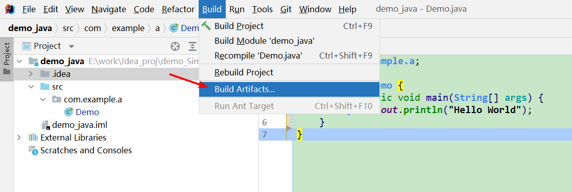This screenshot has width=572, height=192.
Task: Click the run gutter arrow at line 7
Action: pyautogui.click(x=289, y=128)
